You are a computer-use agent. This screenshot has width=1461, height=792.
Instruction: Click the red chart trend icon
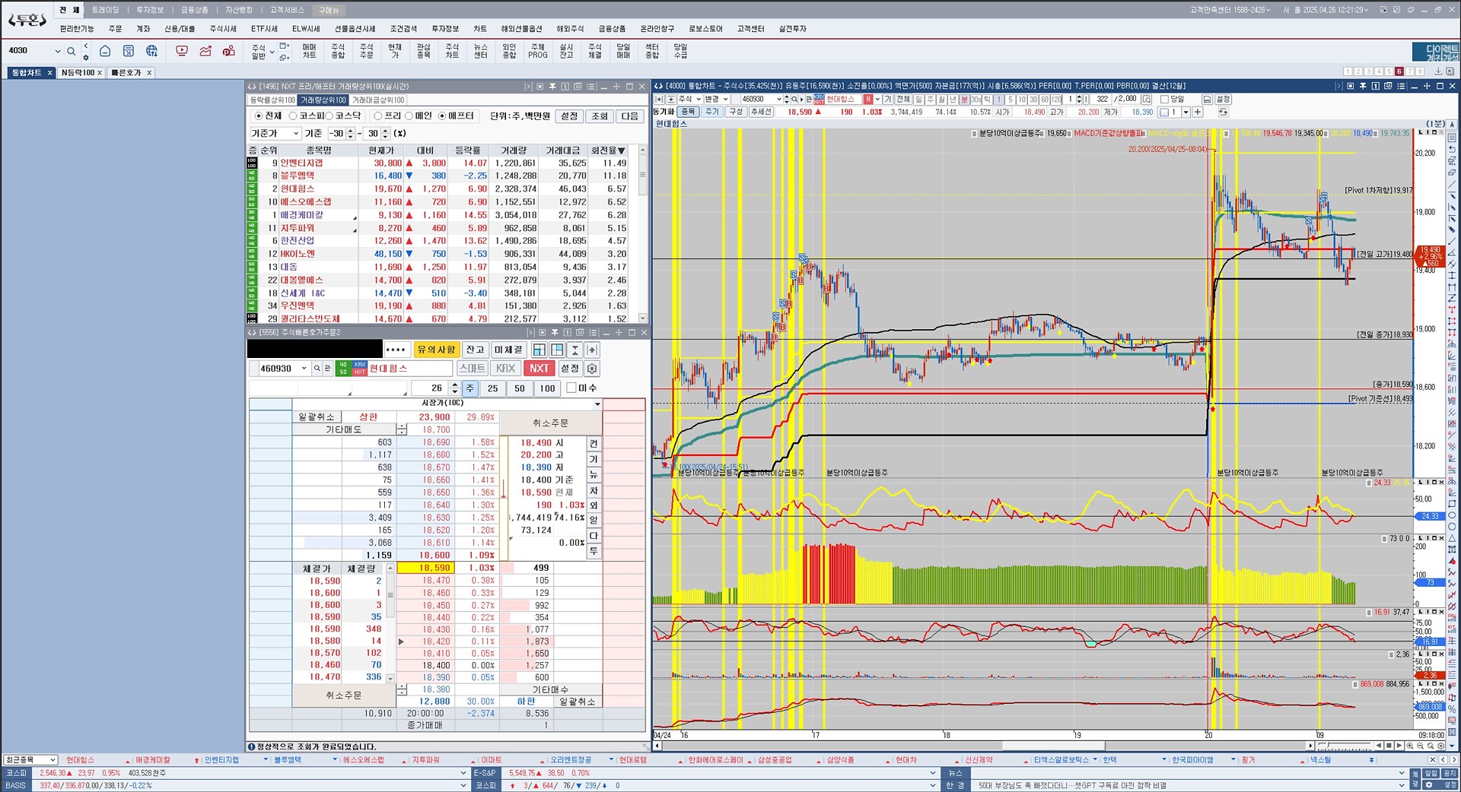[x=205, y=51]
